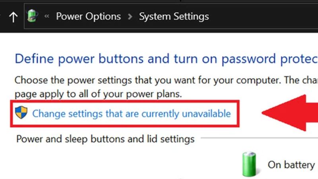Image resolution: width=318 pixels, height=179 pixels.
Task: Select the System Settings breadcrumb item
Action: click(174, 17)
